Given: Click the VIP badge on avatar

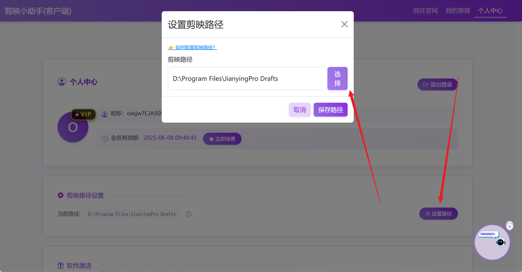Looking at the screenshot, I should tap(84, 114).
